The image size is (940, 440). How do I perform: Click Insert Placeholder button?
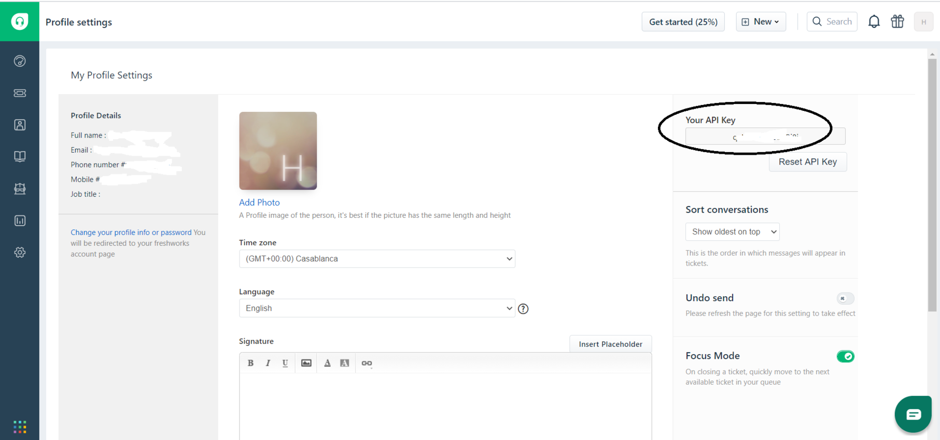click(x=610, y=344)
